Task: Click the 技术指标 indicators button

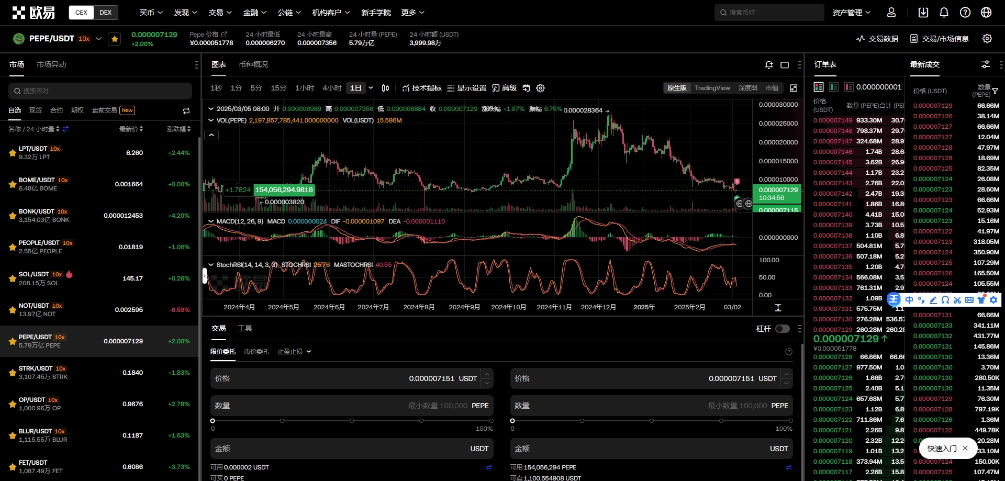Action: (x=422, y=88)
